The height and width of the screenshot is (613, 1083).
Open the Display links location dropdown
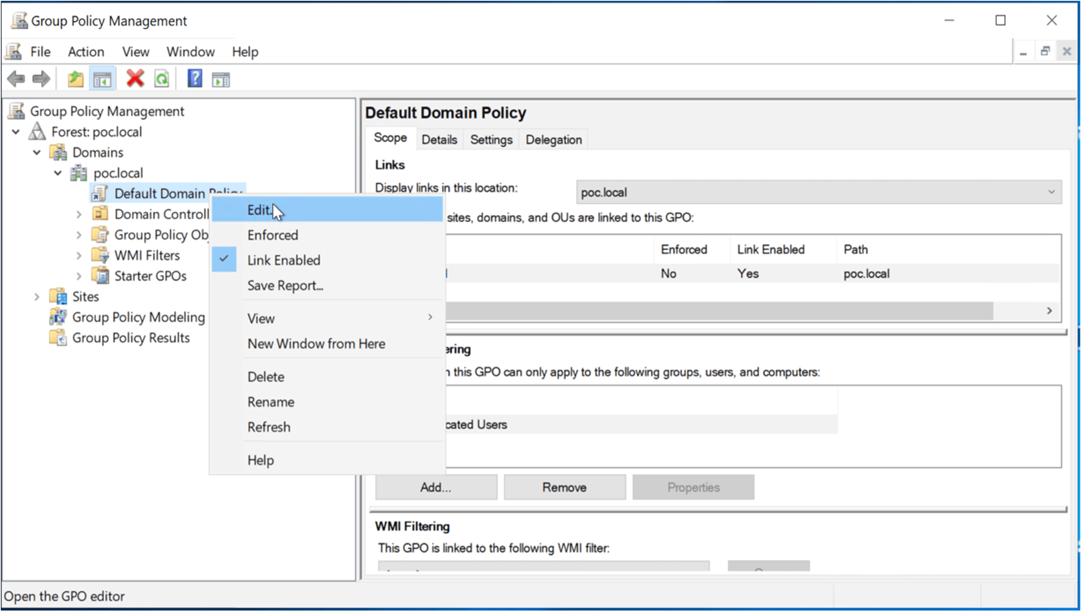(819, 192)
